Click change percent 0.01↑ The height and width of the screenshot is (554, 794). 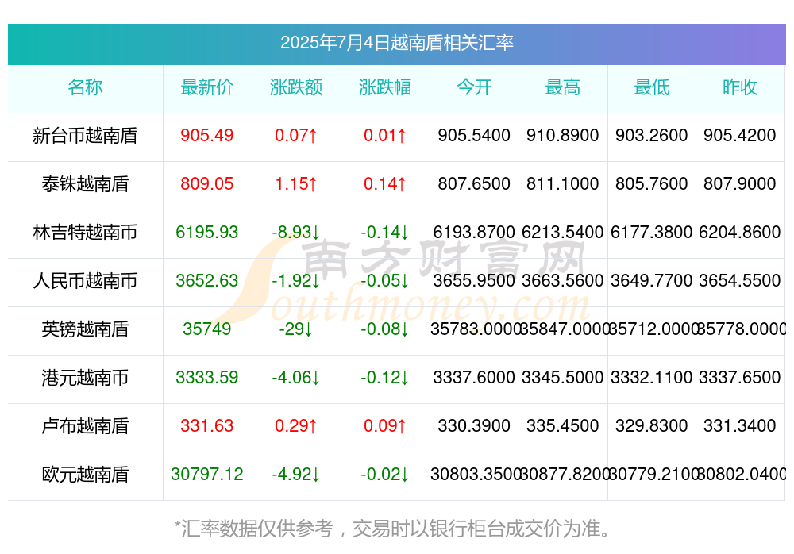[x=385, y=135]
